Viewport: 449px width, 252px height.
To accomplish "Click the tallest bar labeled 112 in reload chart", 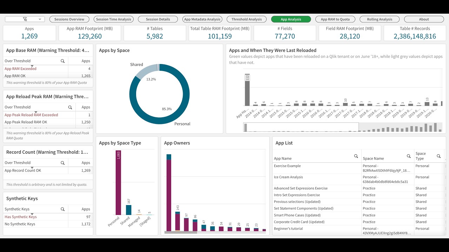I will point(247,90).
